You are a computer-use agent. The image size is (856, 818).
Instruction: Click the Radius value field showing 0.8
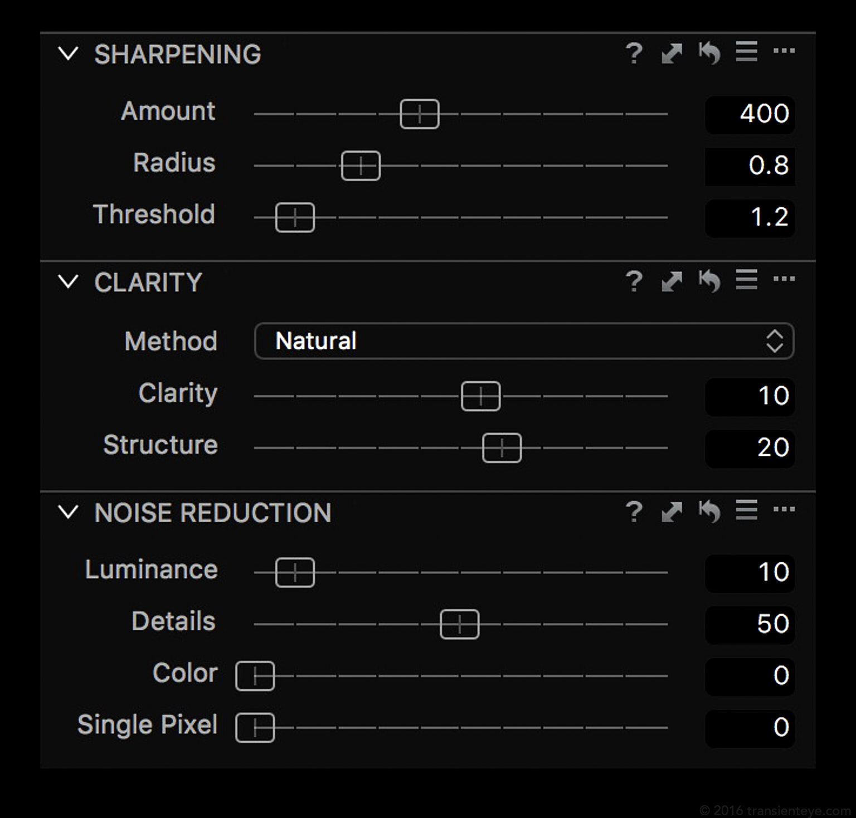tap(750, 165)
